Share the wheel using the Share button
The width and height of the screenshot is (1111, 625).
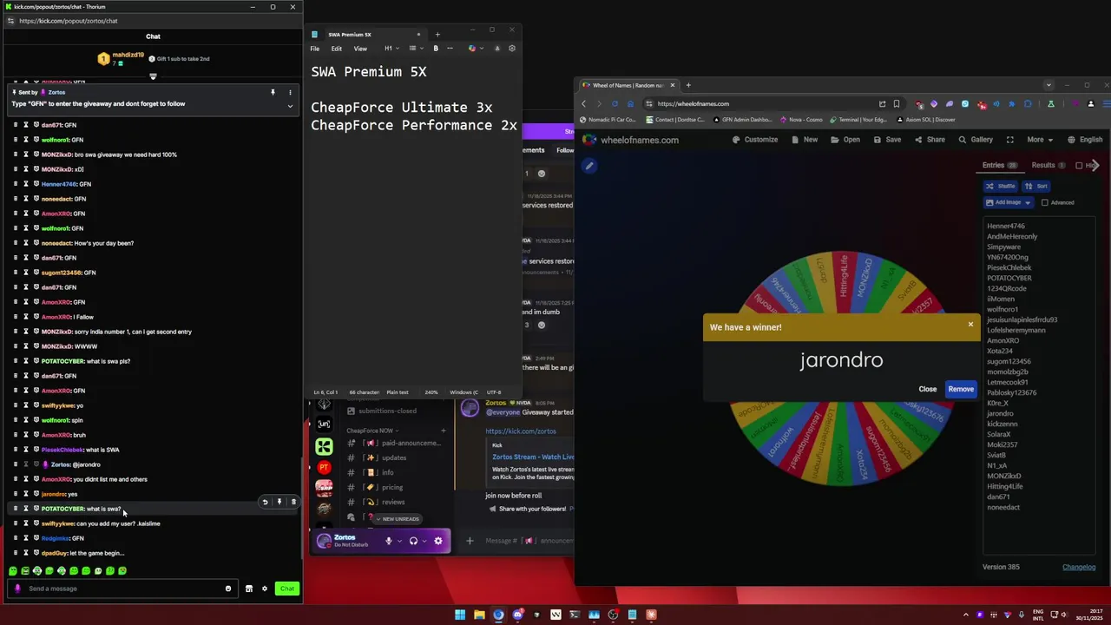click(930, 140)
